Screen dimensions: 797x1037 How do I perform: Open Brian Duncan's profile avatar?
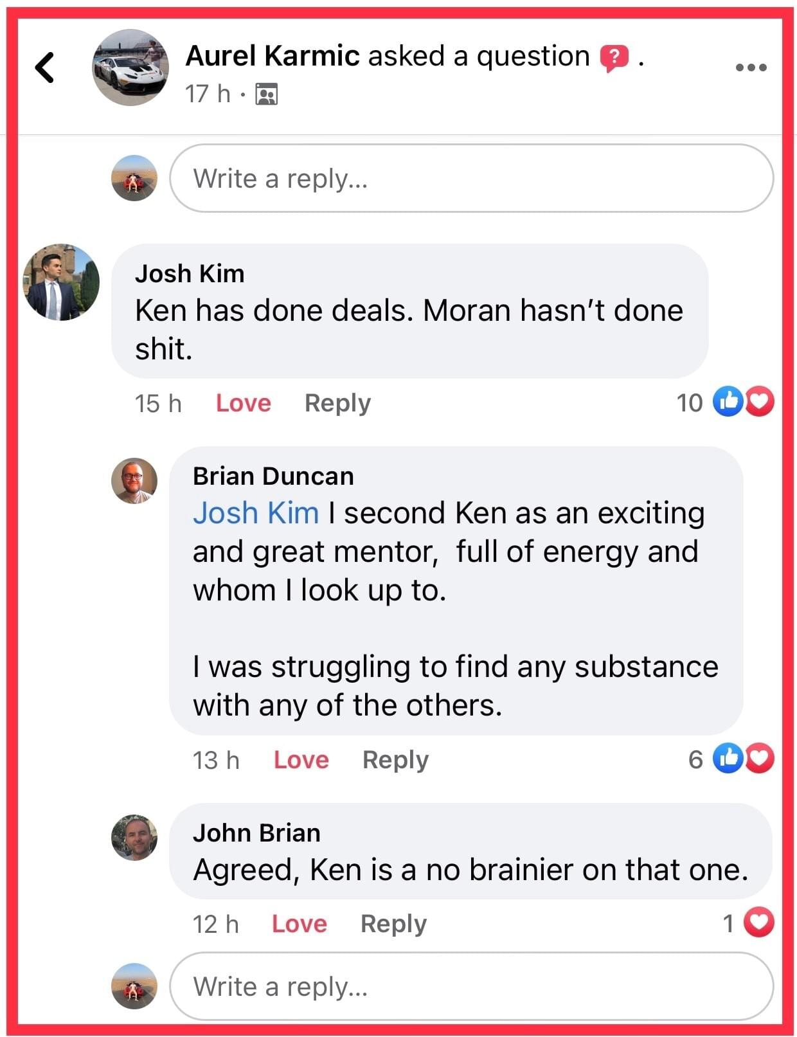point(134,481)
